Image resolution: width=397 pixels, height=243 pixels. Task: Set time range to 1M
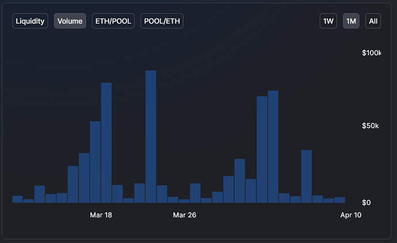point(351,21)
